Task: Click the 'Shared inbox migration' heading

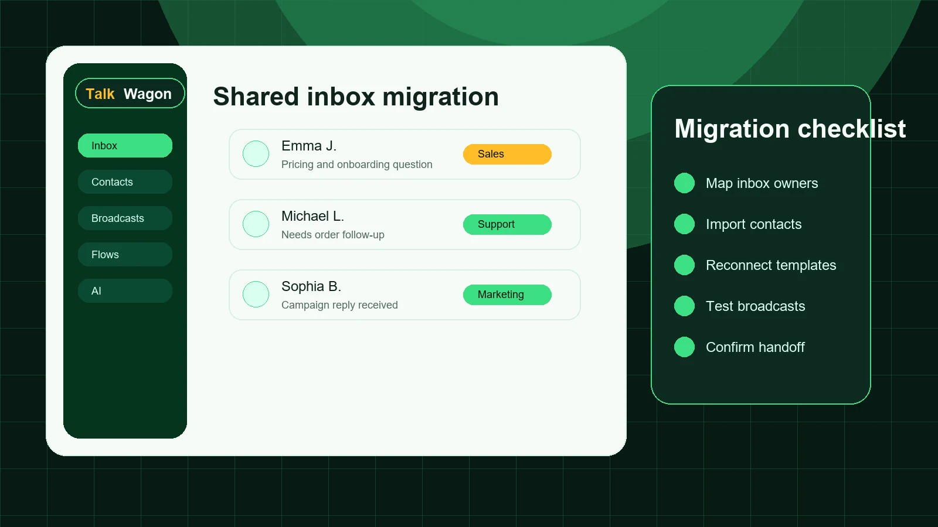Action: coord(356,97)
